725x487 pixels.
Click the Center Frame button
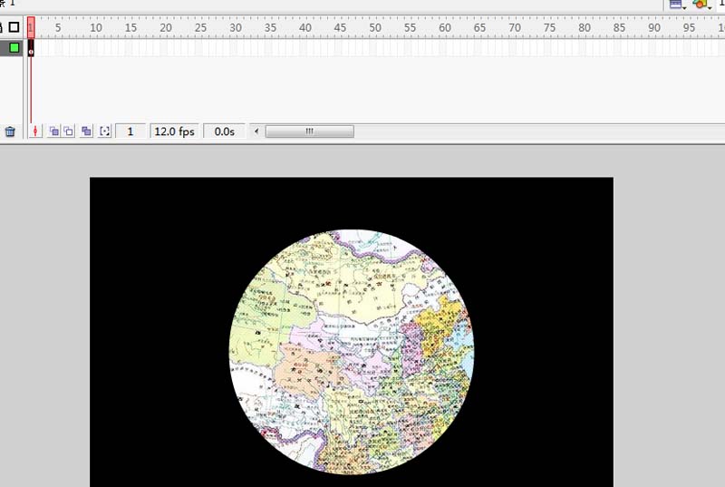[35, 131]
